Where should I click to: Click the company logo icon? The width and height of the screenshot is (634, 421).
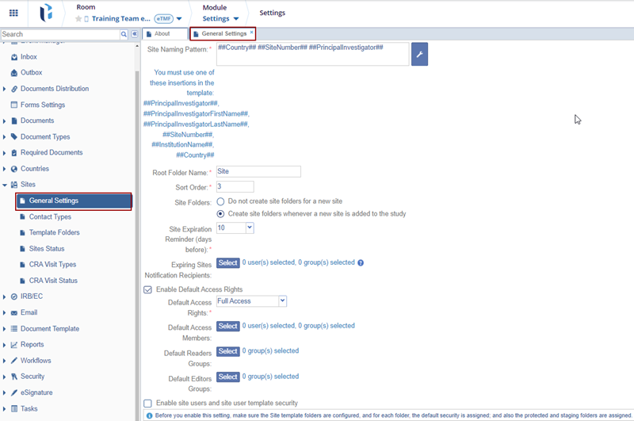[46, 13]
